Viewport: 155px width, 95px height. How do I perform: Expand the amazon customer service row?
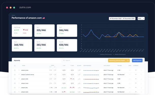[x=19, y=75]
